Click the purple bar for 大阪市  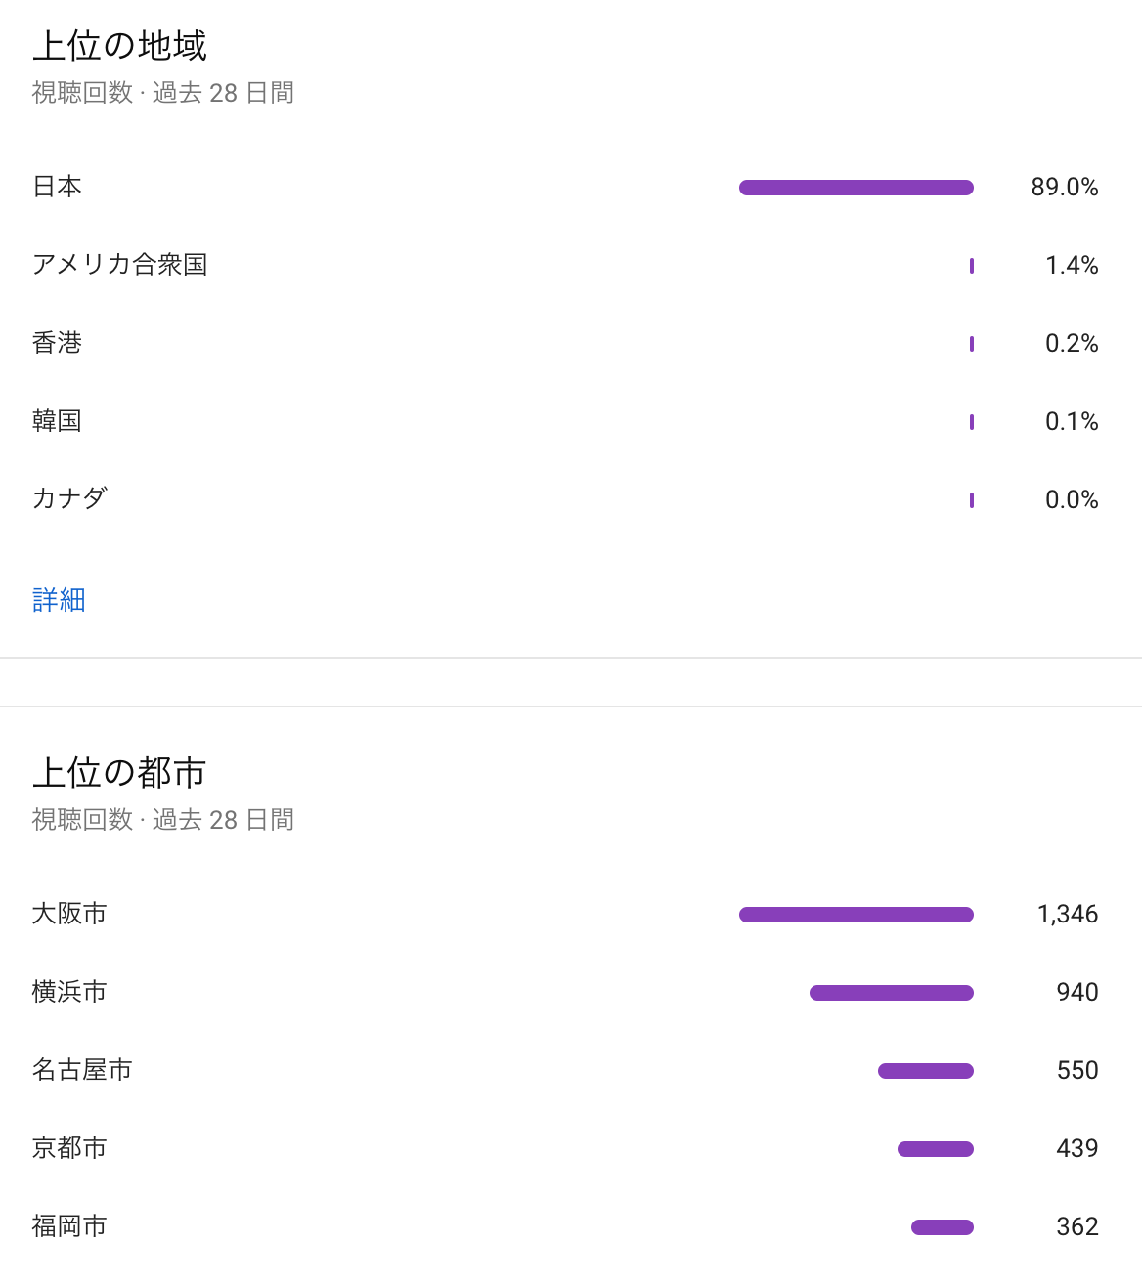tap(856, 915)
